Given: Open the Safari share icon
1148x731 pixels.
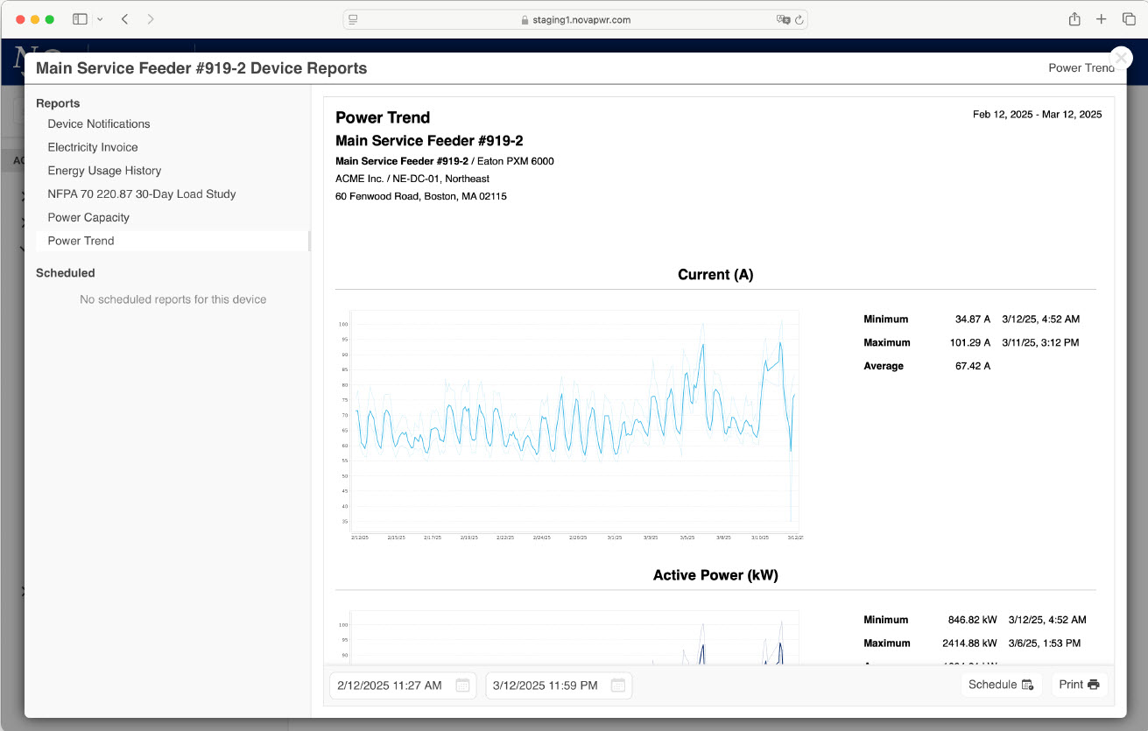Looking at the screenshot, I should 1074,18.
